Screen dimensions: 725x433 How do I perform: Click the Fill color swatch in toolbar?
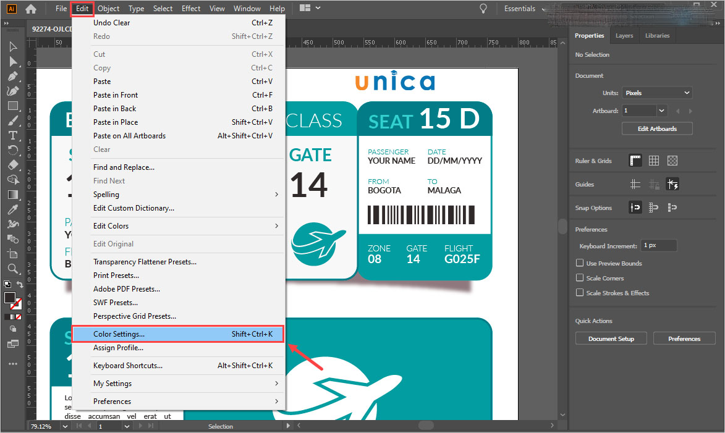[10, 298]
